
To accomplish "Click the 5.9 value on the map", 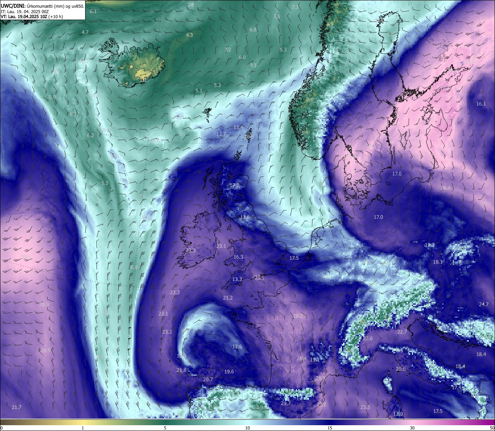I will pos(52,97).
